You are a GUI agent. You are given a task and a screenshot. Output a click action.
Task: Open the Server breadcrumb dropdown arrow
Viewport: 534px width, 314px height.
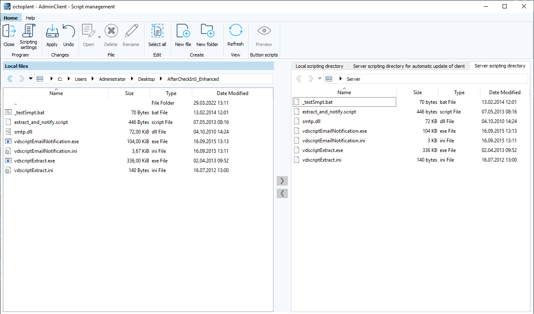tap(320, 79)
